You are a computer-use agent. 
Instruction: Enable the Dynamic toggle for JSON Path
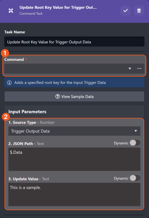pos(135,143)
